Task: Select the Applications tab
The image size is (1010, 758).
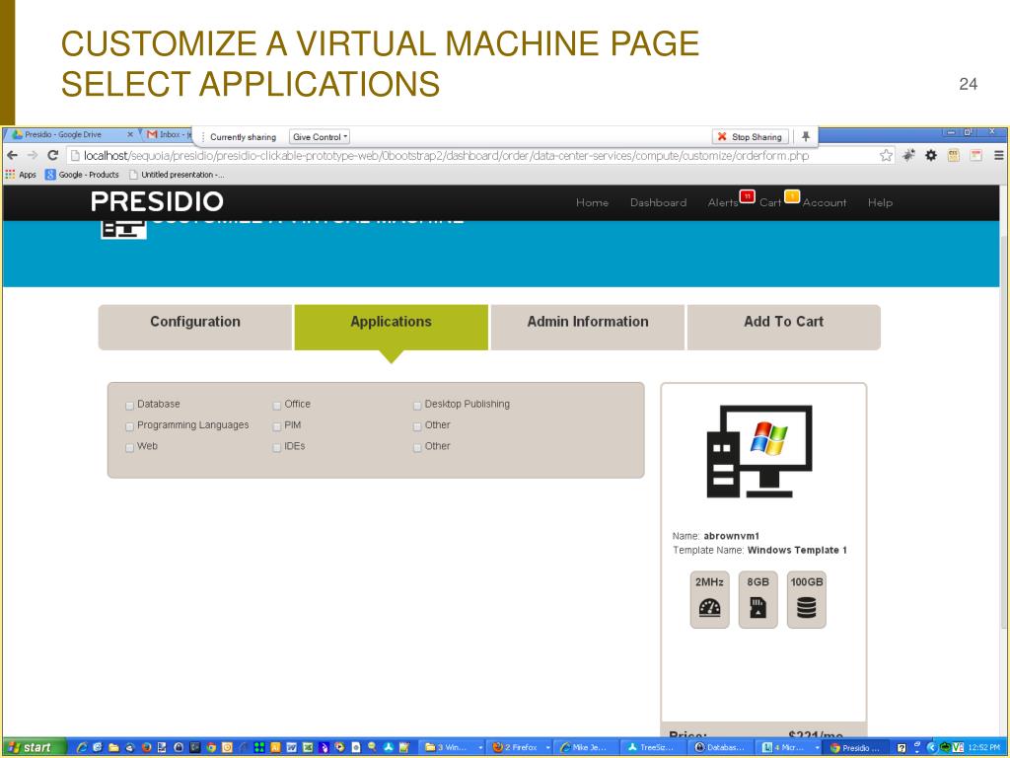Action: tap(391, 328)
